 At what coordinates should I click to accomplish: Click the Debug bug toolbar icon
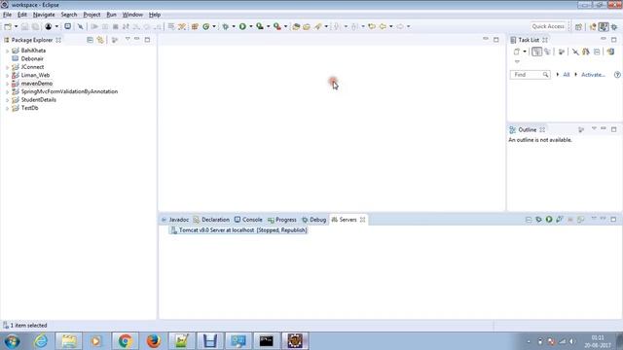[x=225, y=26]
